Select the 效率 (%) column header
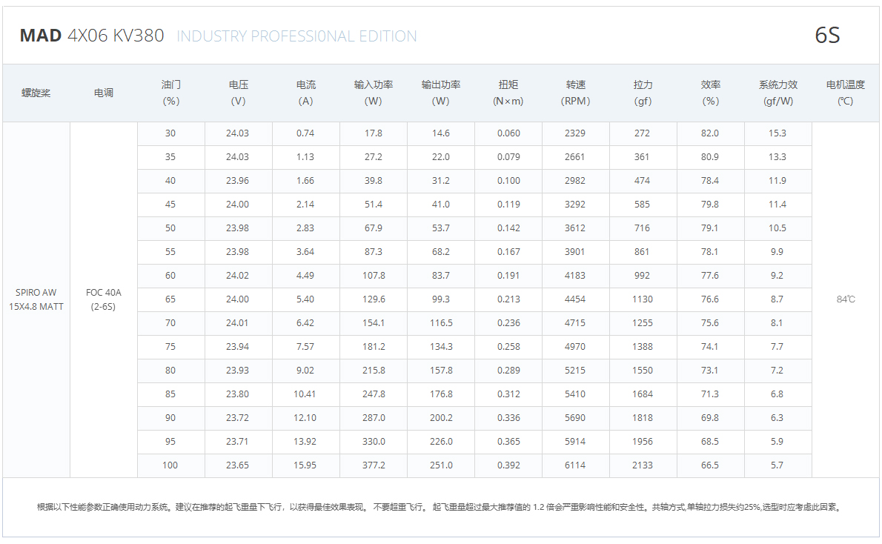The width and height of the screenshot is (882, 544). (x=711, y=93)
